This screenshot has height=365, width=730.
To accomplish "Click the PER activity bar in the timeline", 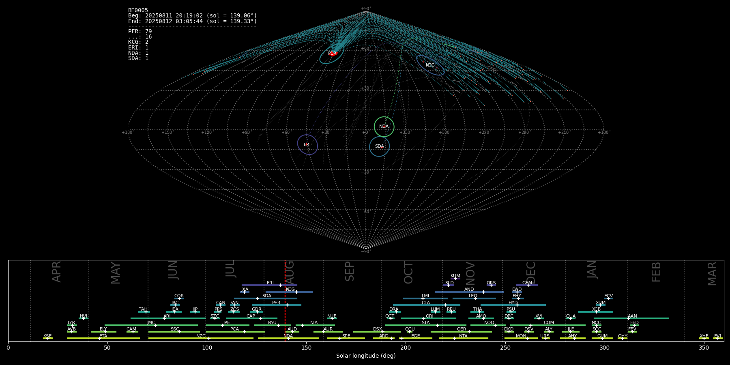I will coord(277,305).
